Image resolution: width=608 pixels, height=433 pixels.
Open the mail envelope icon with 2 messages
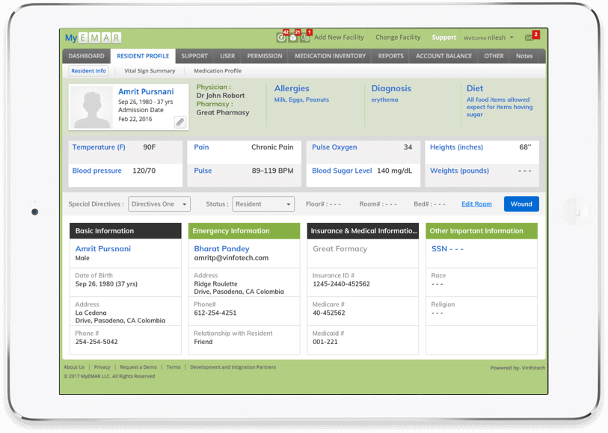[530, 37]
